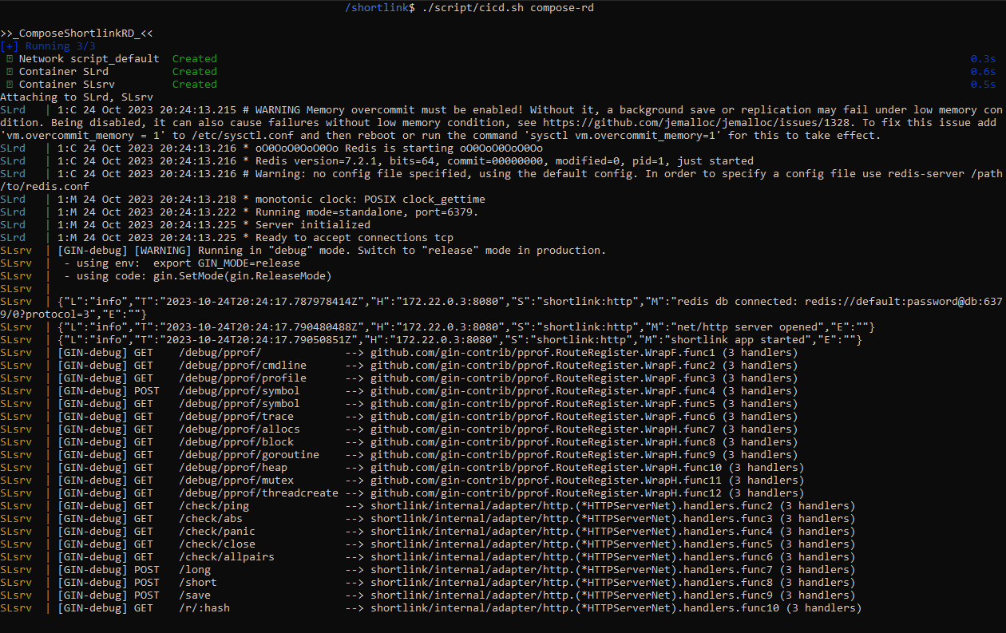Click the Created status of Container SLrd
The width and height of the screenshot is (1006, 633).
[x=195, y=72]
